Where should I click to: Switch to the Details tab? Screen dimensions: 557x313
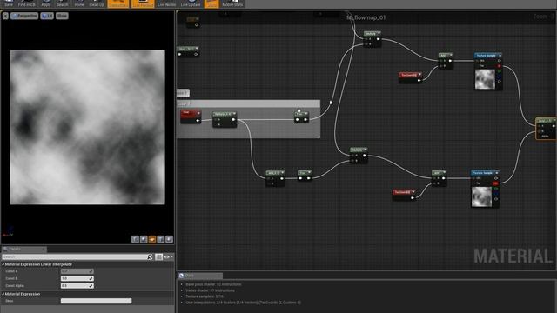pos(23,250)
